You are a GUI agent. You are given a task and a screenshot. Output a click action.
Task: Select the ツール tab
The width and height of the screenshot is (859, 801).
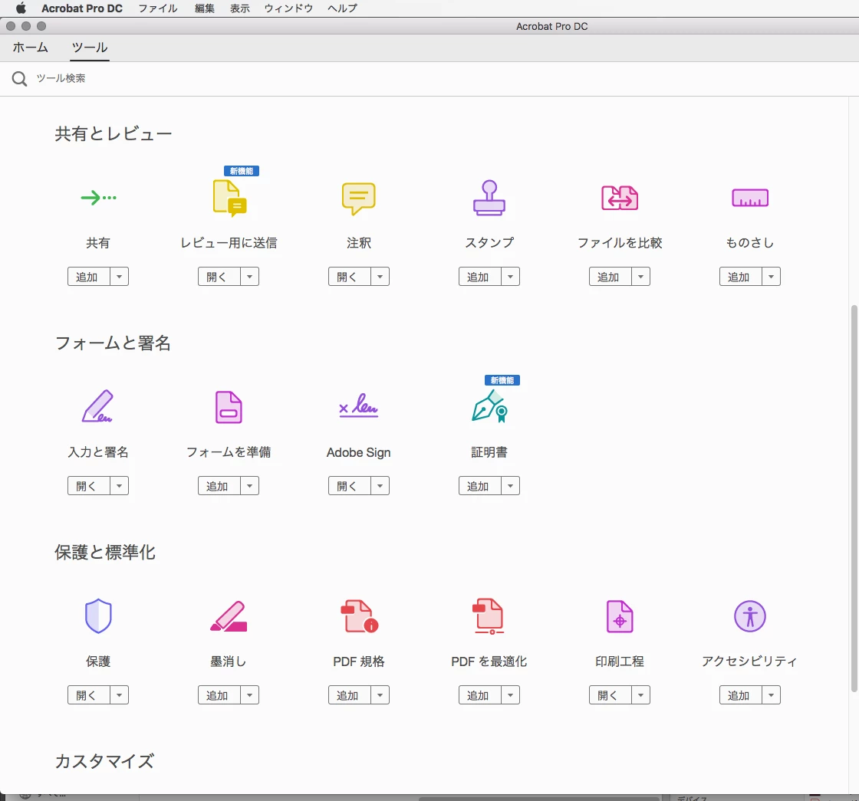pyautogui.click(x=90, y=48)
